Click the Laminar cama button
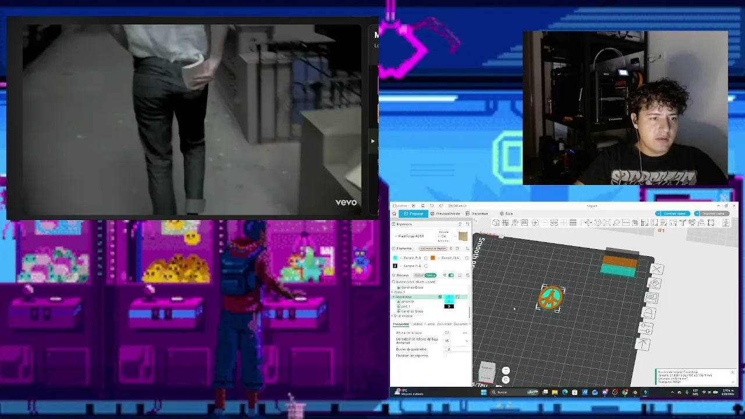This screenshot has width=745, height=419. coord(675,214)
